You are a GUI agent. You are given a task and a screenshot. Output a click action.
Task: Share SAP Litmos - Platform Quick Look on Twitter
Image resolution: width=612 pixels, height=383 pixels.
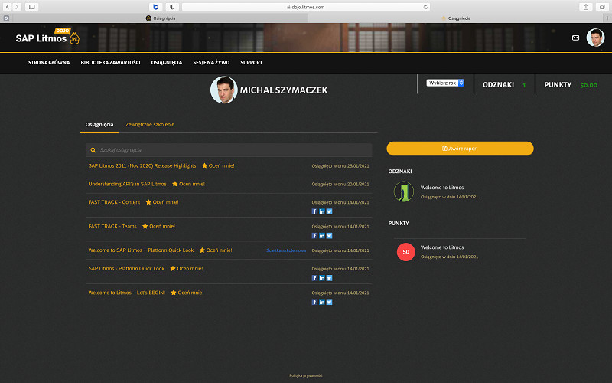click(330, 278)
